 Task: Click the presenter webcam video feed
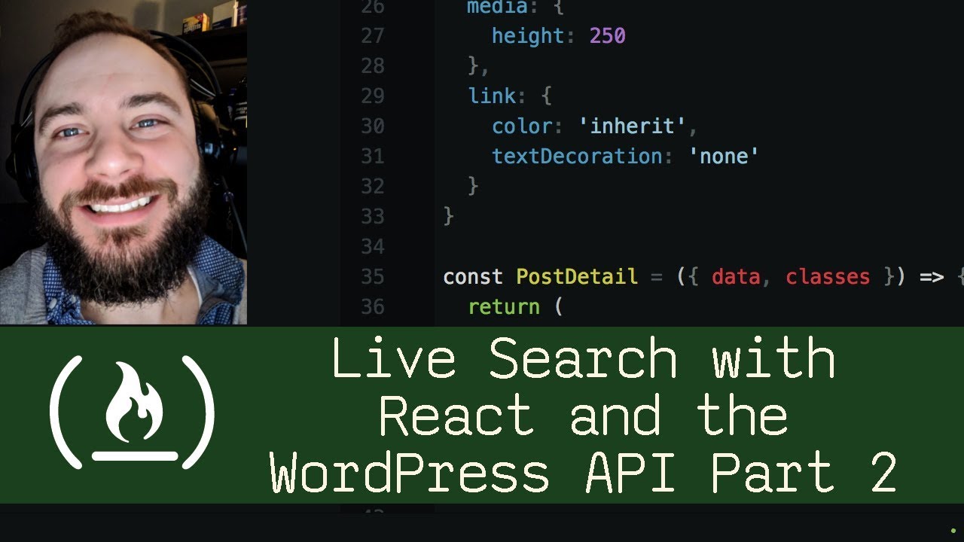(x=124, y=162)
